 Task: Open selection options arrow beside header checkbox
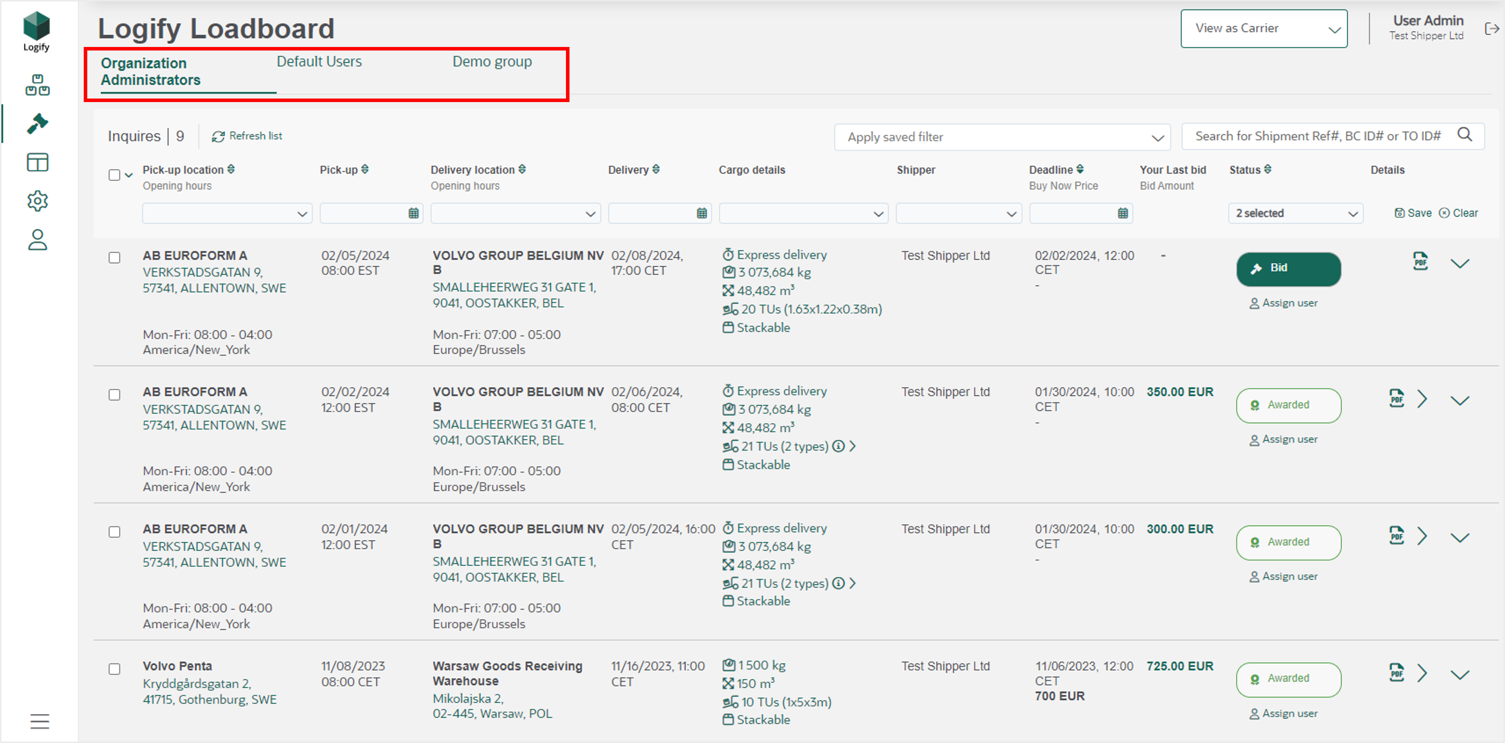click(x=129, y=175)
